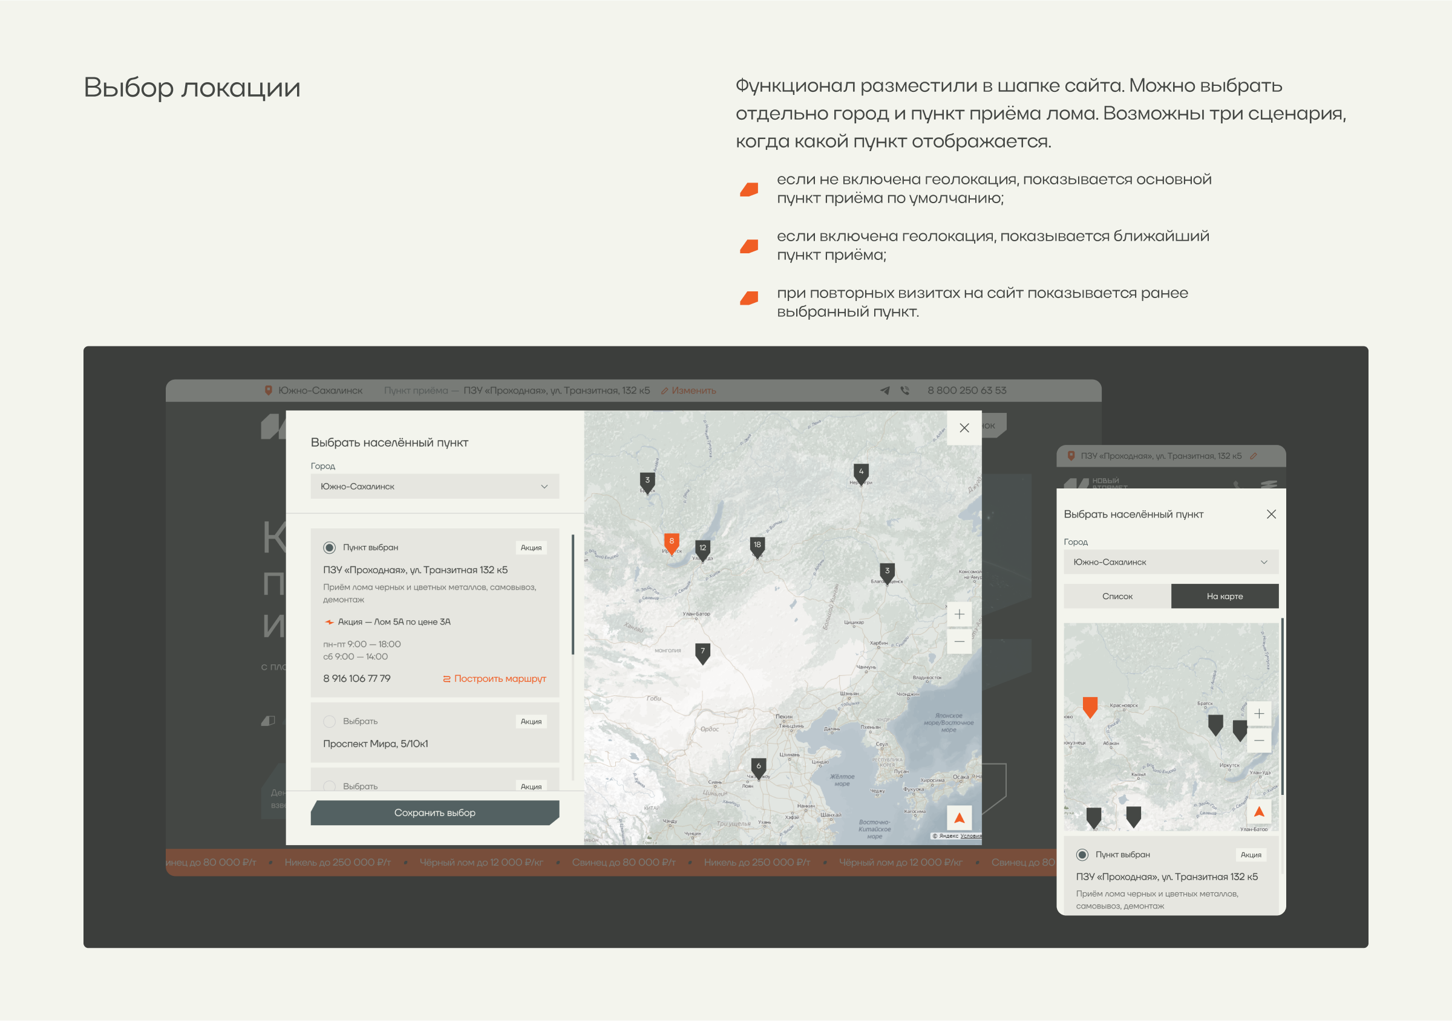Click the Telegram icon in the header
Viewport: 1452px width, 1021px height.
[885, 391]
